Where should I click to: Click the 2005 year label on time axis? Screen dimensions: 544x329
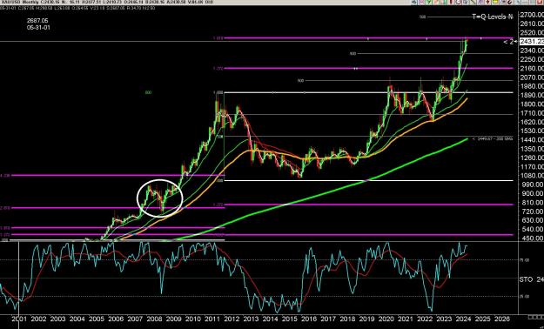point(96,319)
